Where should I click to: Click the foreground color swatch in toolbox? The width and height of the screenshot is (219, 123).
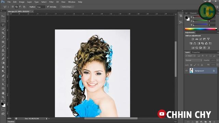point(2,104)
